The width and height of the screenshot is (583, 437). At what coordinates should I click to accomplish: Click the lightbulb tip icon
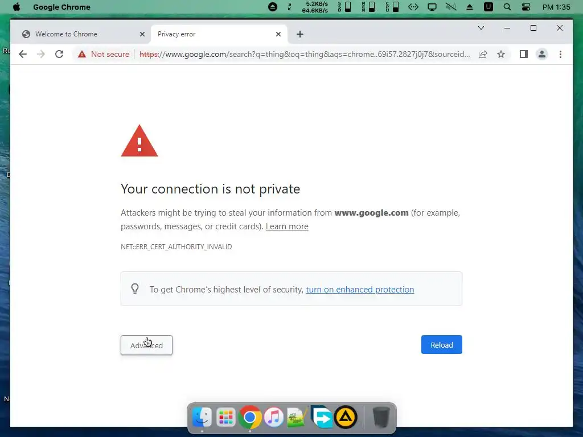pos(135,288)
